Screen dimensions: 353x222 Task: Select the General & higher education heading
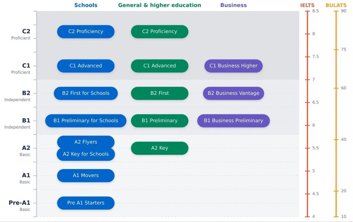159,5
